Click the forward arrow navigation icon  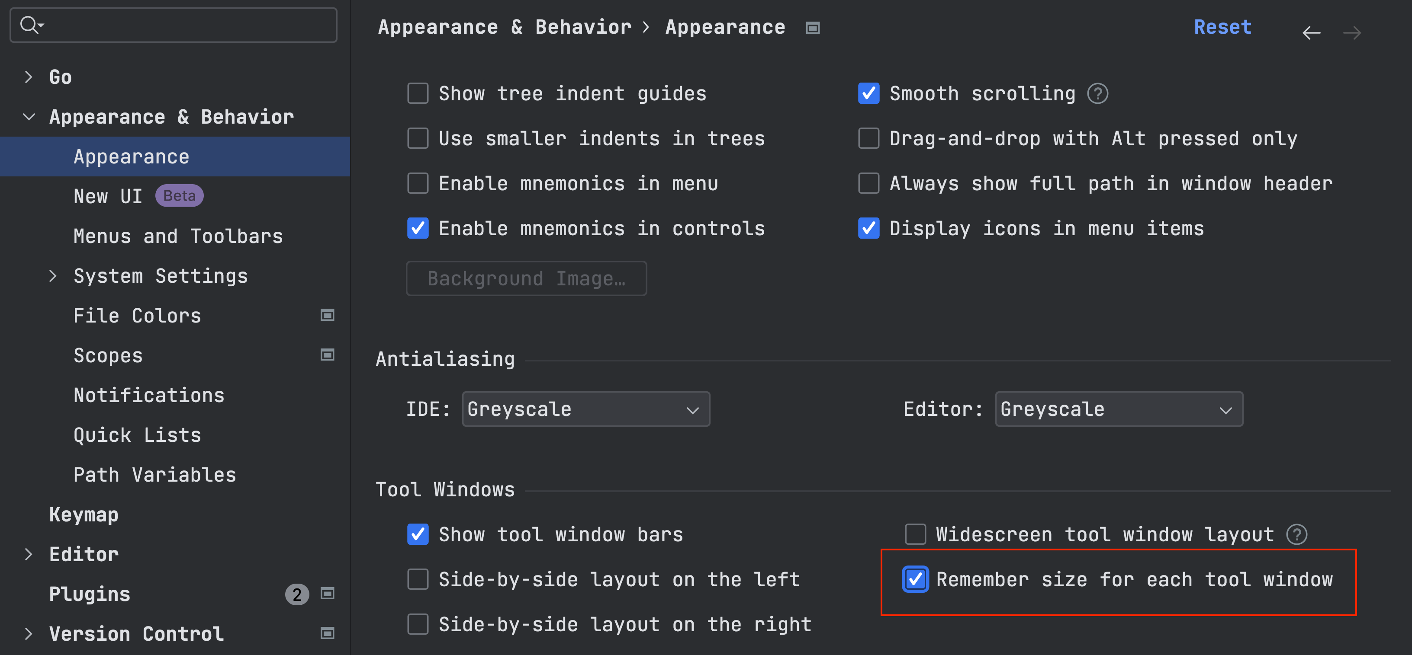click(1352, 33)
